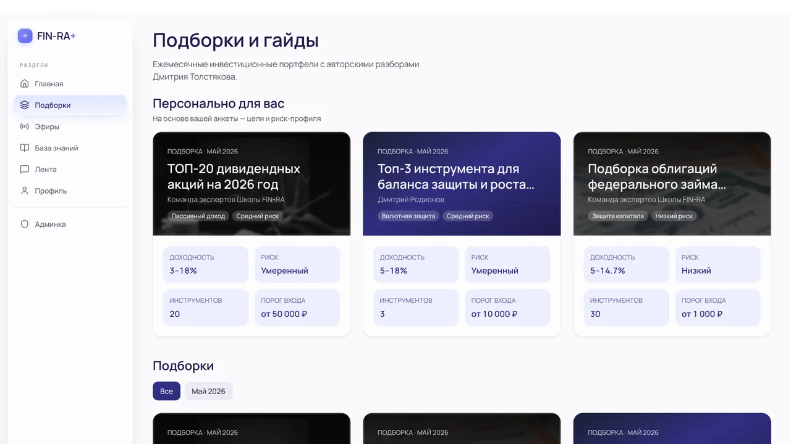The image size is (791, 444).
Task: Open the ТОП-20 дивидендных акций card
Action: (252, 234)
